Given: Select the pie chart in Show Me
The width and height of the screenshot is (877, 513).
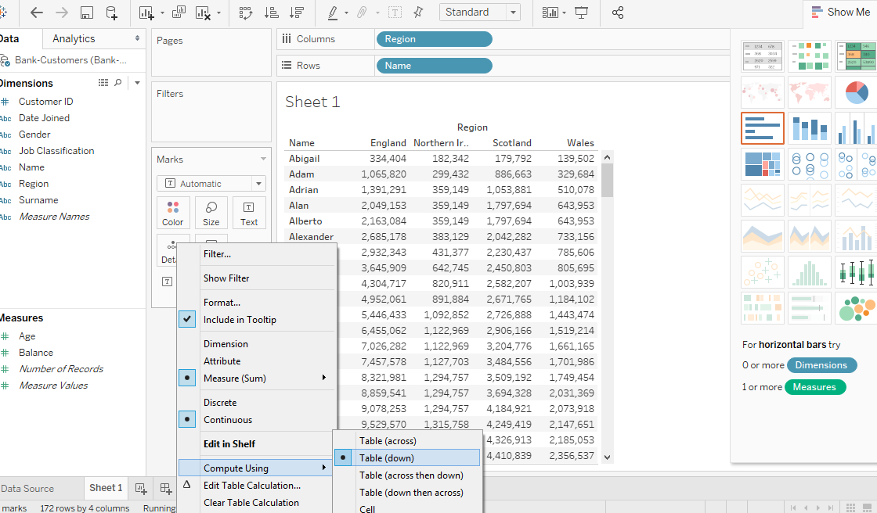Looking at the screenshot, I should point(855,93).
